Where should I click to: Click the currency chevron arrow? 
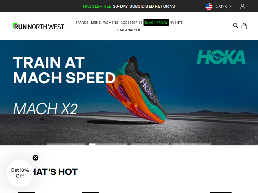pyautogui.click(x=231, y=6)
